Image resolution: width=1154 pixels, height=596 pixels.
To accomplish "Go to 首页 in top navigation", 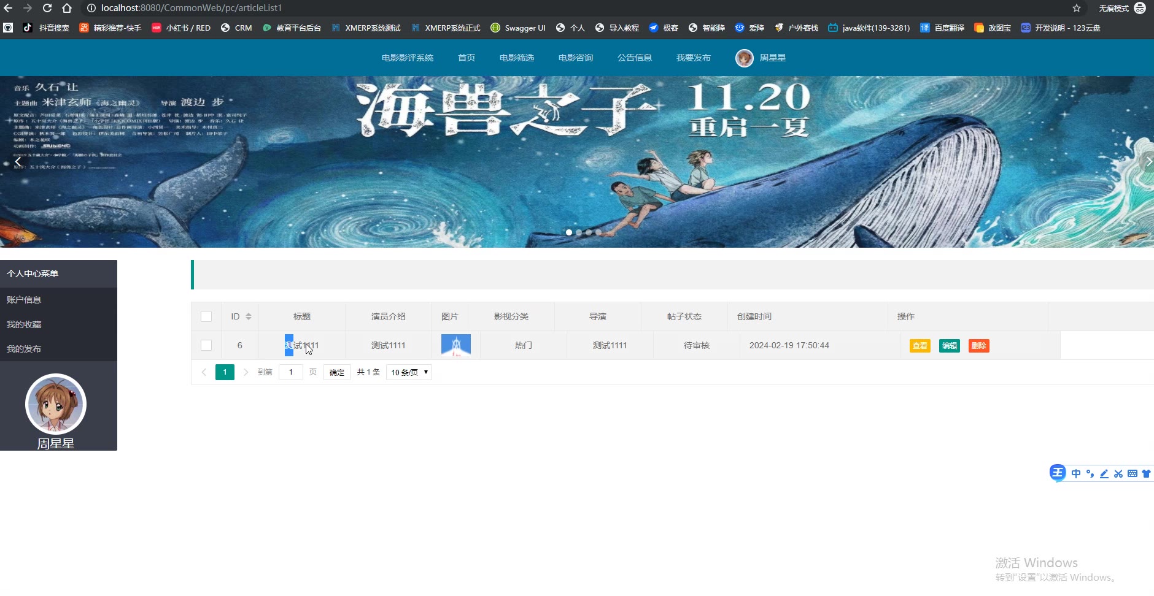I will (x=467, y=58).
